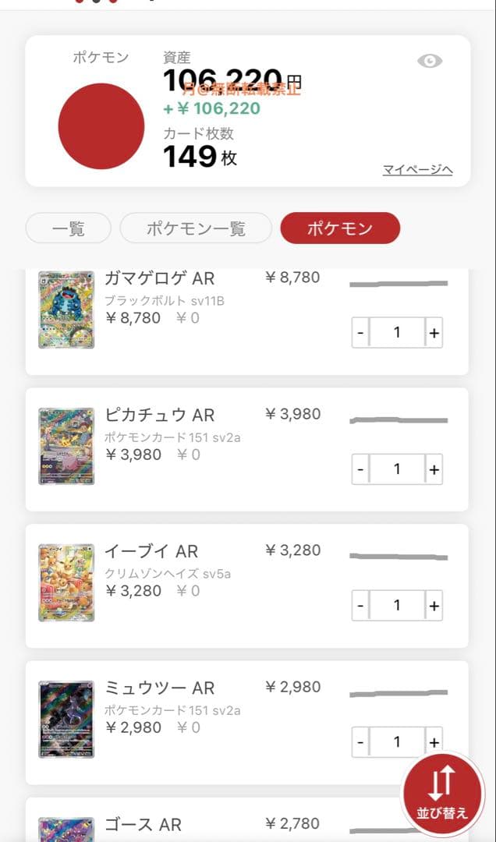Switch to the 一覧 tab
This screenshot has width=496, height=842.
(x=67, y=228)
